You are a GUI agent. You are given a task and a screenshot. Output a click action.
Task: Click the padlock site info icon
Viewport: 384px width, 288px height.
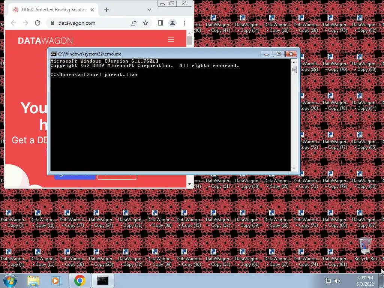coord(52,23)
